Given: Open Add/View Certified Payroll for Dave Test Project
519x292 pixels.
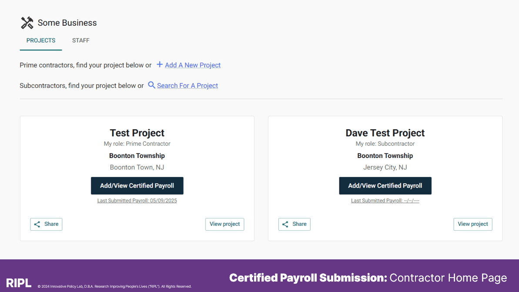Looking at the screenshot, I should [x=385, y=186].
